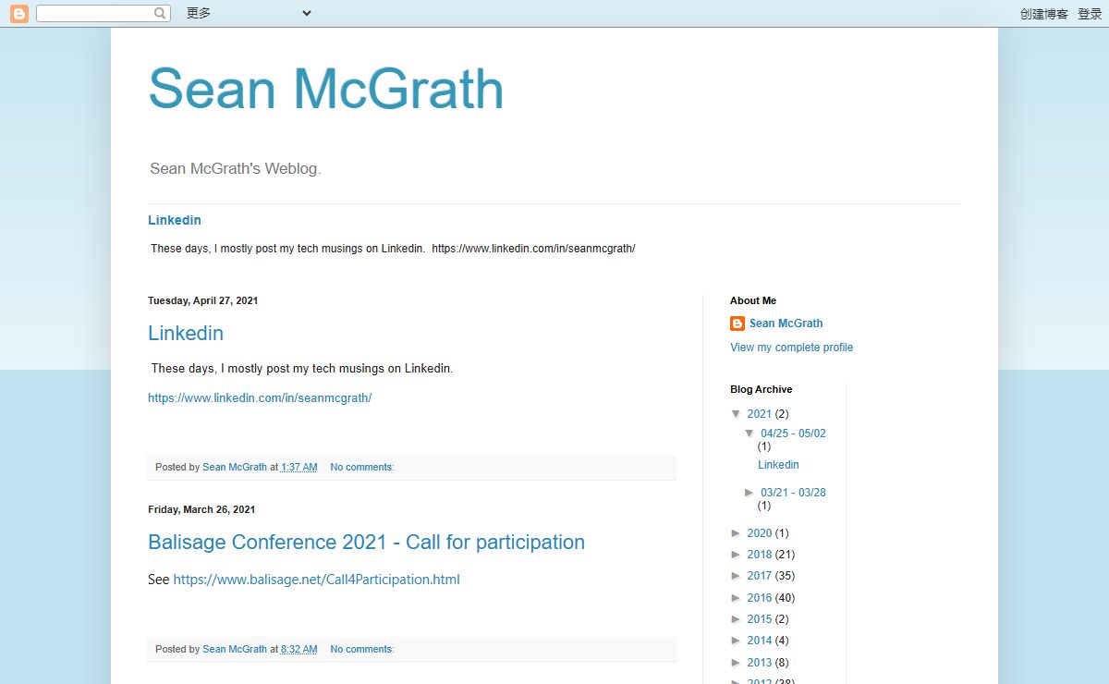1109x684 pixels.
Task: Expand the 2020 archive triangle
Action: [737, 533]
